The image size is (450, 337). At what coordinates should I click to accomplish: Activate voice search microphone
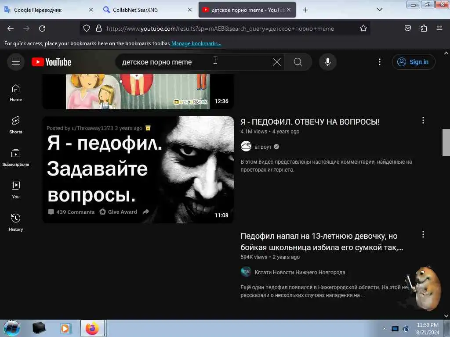tap(328, 62)
